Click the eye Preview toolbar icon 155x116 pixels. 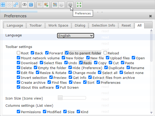click(x=25, y=5)
